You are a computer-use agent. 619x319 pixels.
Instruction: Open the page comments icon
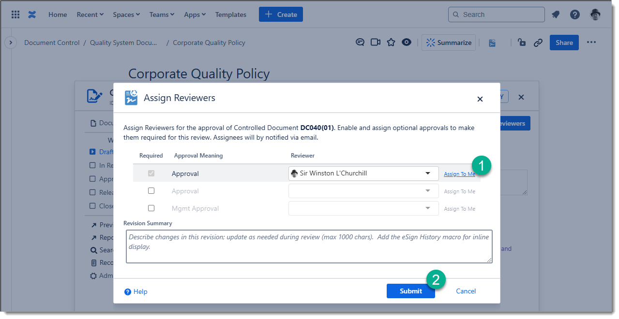tap(360, 43)
